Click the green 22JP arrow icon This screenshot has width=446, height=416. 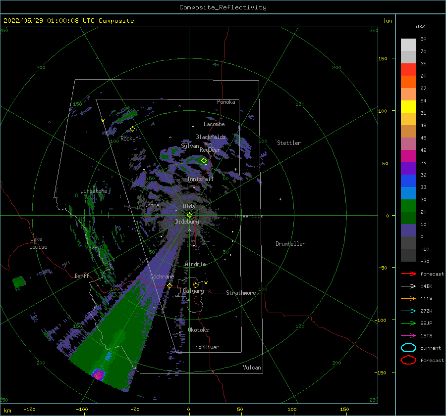[408, 323]
